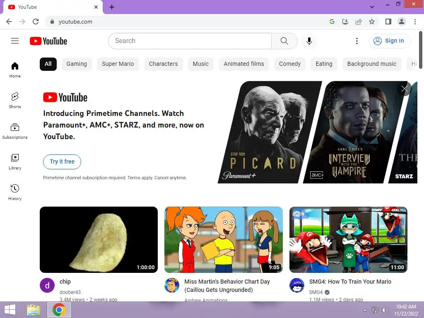Click Try it free button
This screenshot has height=318, width=424.
click(x=62, y=162)
